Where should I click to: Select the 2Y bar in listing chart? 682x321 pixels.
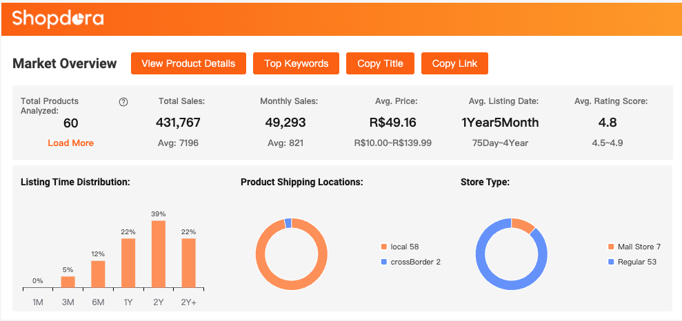pyautogui.click(x=159, y=253)
